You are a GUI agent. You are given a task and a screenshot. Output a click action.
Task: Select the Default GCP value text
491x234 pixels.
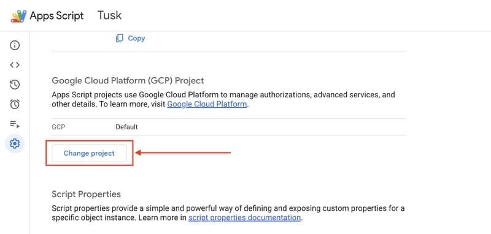click(126, 127)
